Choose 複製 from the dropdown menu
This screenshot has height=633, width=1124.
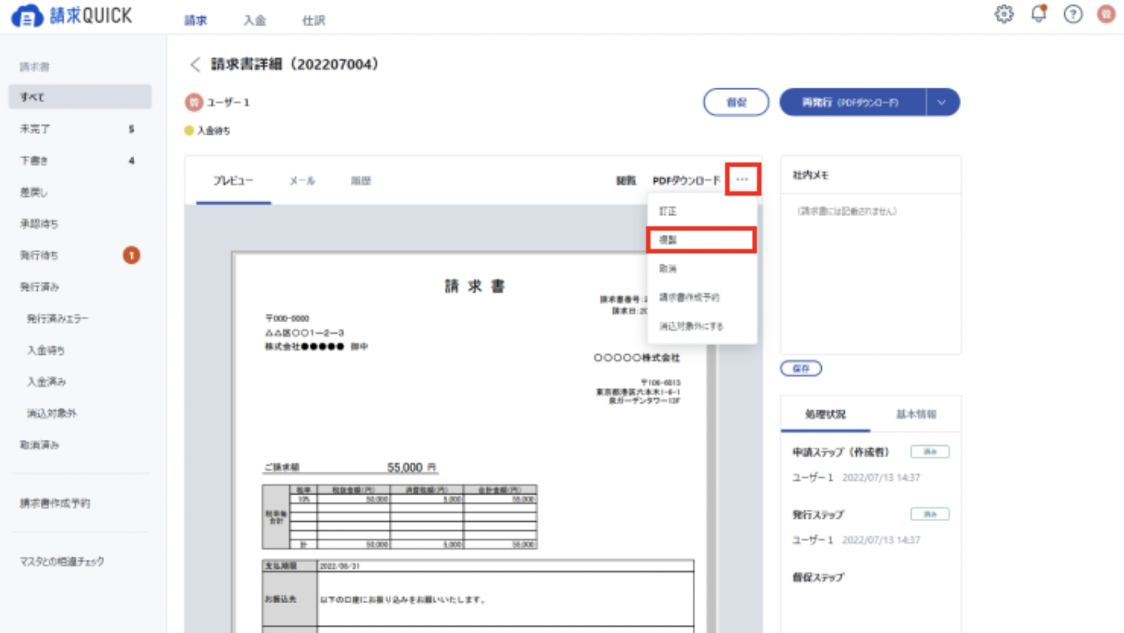(702, 240)
